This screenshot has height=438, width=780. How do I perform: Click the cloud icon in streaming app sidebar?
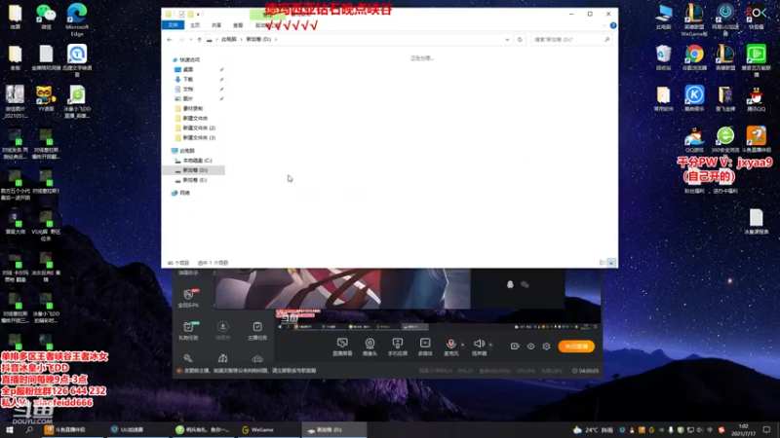click(x=257, y=358)
